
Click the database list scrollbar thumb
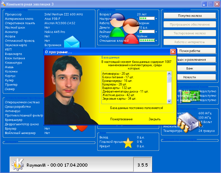pos(169,79)
